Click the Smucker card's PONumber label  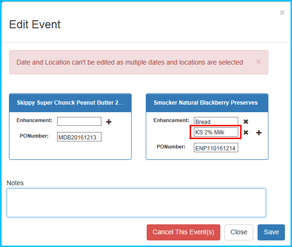point(171,147)
